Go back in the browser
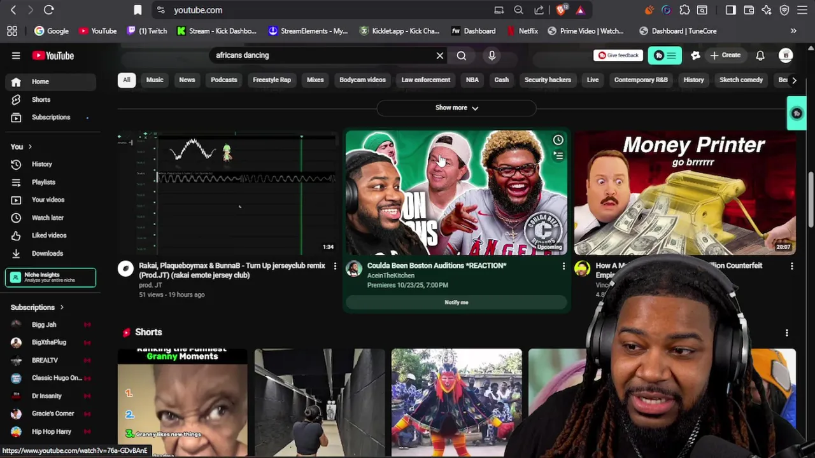815x458 pixels. click(x=13, y=10)
